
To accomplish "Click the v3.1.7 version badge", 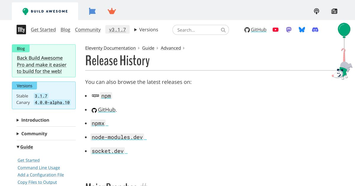I will (117, 30).
